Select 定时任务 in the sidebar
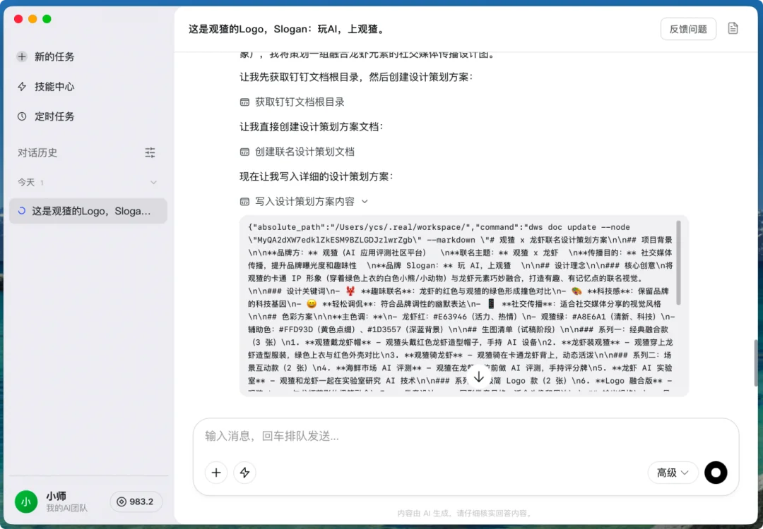This screenshot has width=763, height=529. [57, 116]
